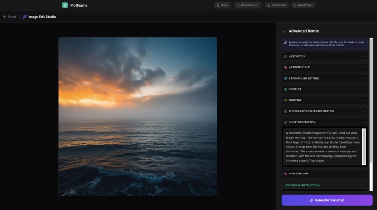Click the sparkle icon on Generate Variation

click(x=312, y=200)
